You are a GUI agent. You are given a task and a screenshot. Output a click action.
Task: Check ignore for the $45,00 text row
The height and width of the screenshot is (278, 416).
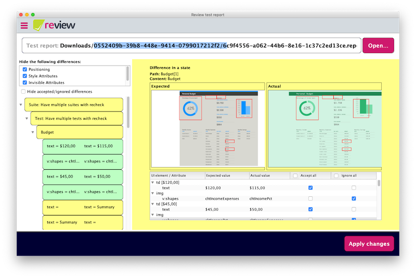click(x=354, y=209)
